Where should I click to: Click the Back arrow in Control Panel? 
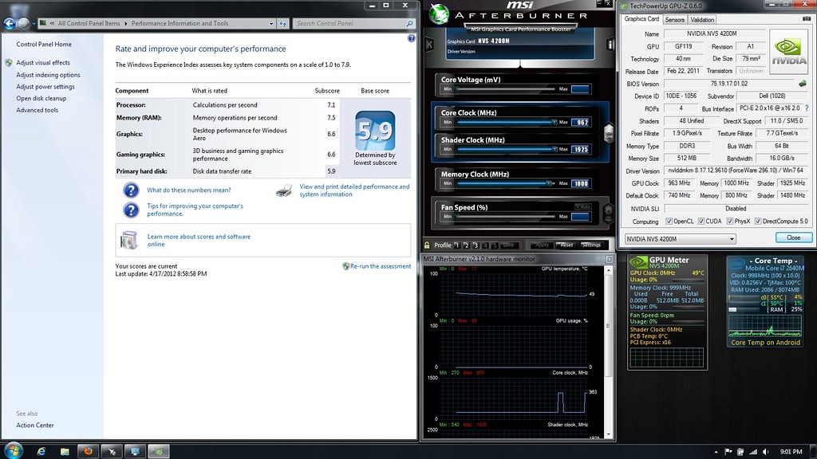click(10, 23)
